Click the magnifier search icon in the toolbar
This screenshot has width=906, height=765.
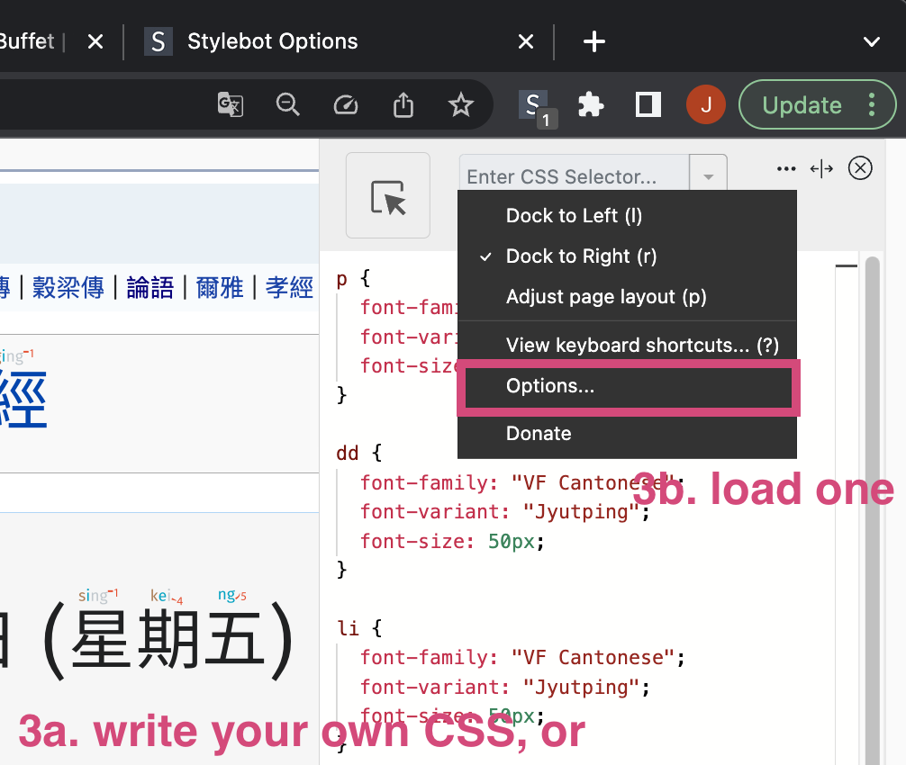pyautogui.click(x=288, y=104)
